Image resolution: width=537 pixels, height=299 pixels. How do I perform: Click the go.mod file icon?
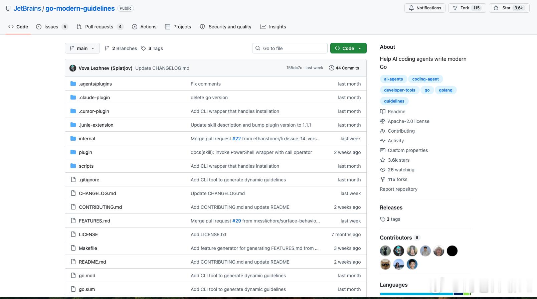(73, 276)
